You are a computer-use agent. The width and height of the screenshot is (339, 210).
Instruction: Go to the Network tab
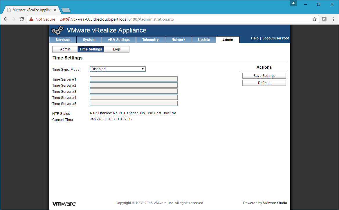[178, 40]
